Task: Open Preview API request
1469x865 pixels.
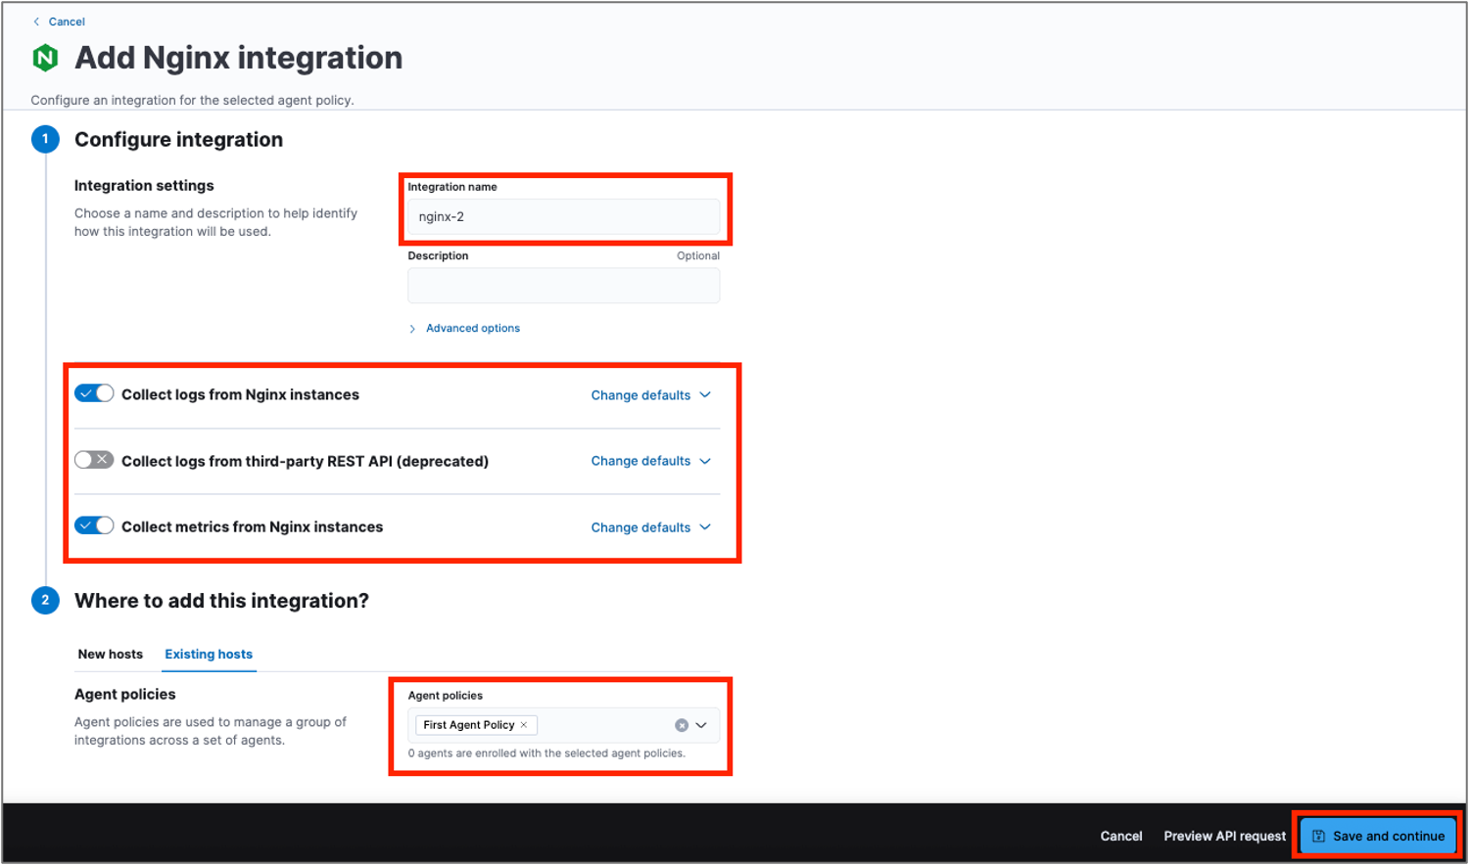Action: pyautogui.click(x=1224, y=836)
